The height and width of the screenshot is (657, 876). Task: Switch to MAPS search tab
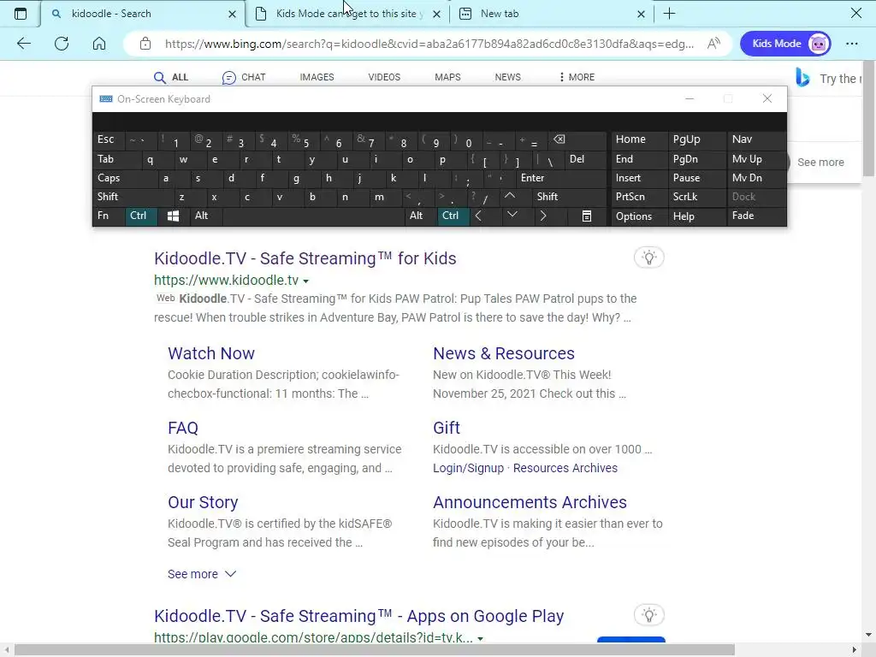(447, 77)
